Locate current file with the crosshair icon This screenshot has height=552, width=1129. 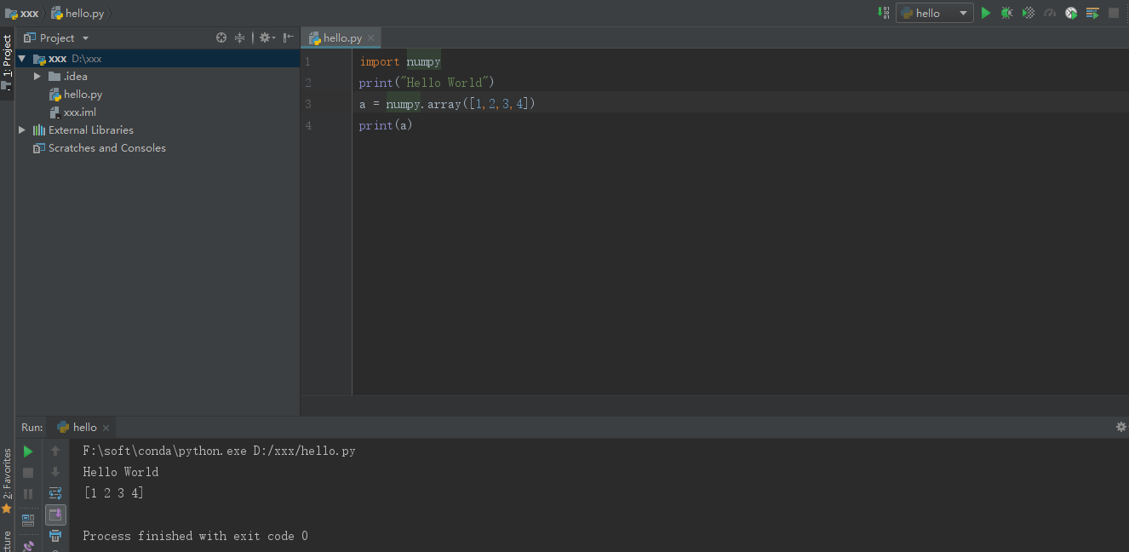coord(221,37)
